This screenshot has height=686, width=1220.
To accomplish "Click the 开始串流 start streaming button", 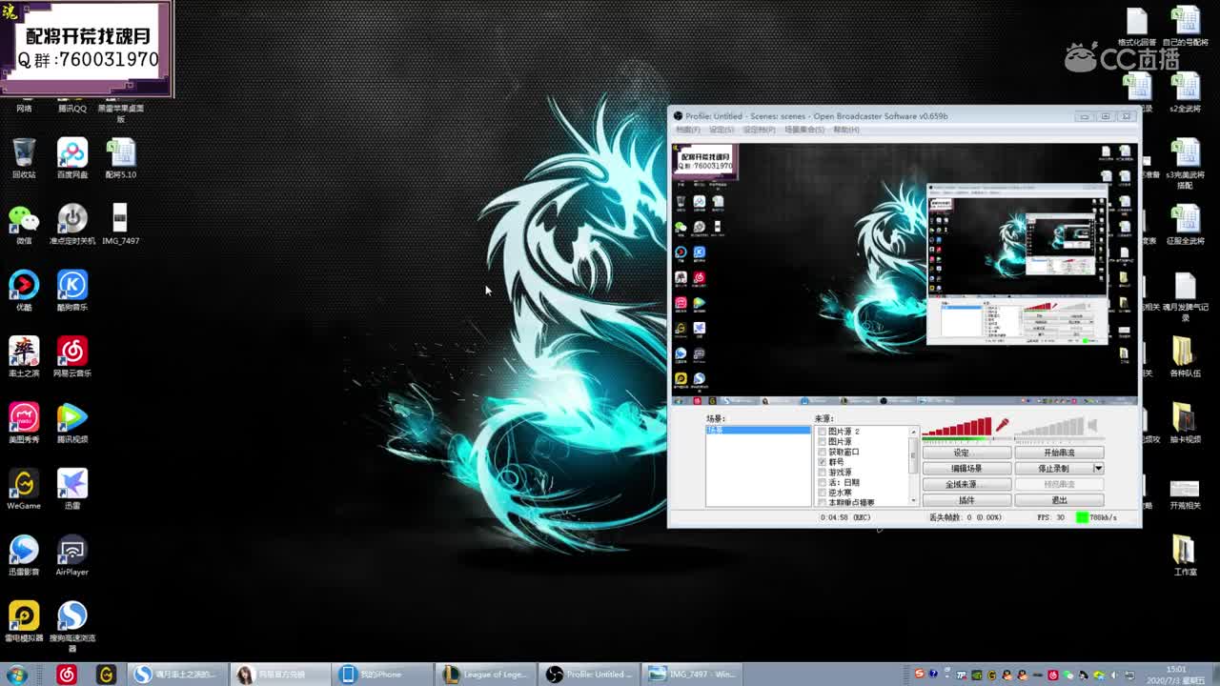I will click(x=1059, y=453).
